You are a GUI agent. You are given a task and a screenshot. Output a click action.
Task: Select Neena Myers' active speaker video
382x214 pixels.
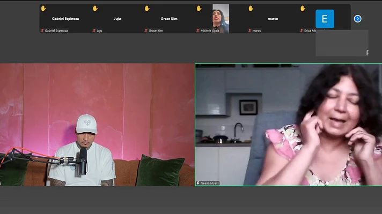[288, 124]
